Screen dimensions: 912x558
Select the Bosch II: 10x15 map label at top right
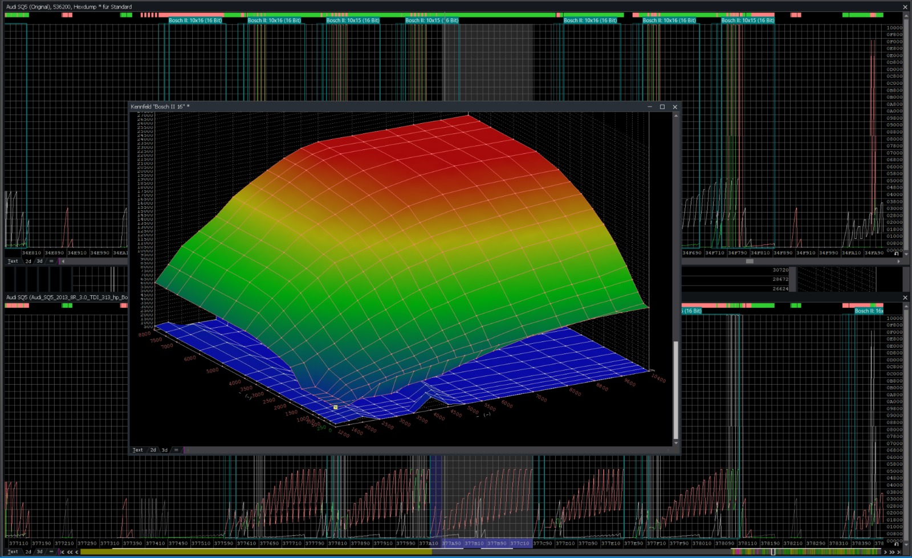tap(747, 21)
